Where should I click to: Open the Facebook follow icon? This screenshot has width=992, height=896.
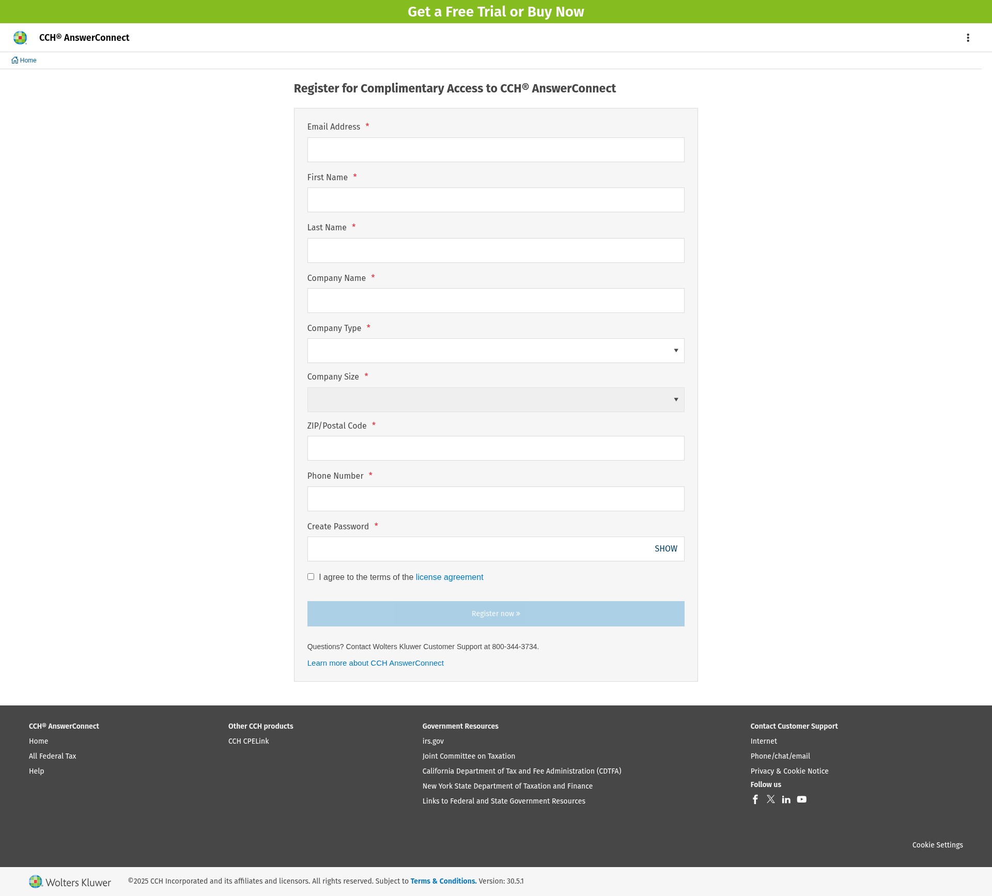(755, 799)
